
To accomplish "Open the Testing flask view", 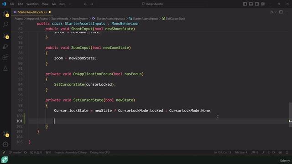I will (x=5, y=68).
